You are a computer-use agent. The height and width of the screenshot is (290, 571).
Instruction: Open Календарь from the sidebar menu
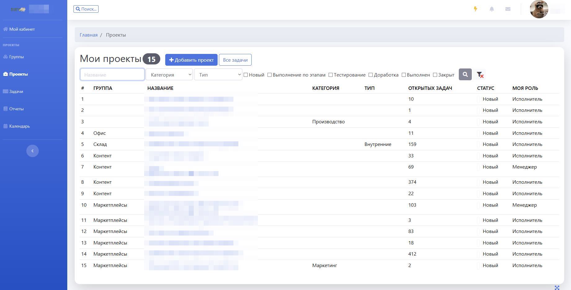pyautogui.click(x=19, y=126)
